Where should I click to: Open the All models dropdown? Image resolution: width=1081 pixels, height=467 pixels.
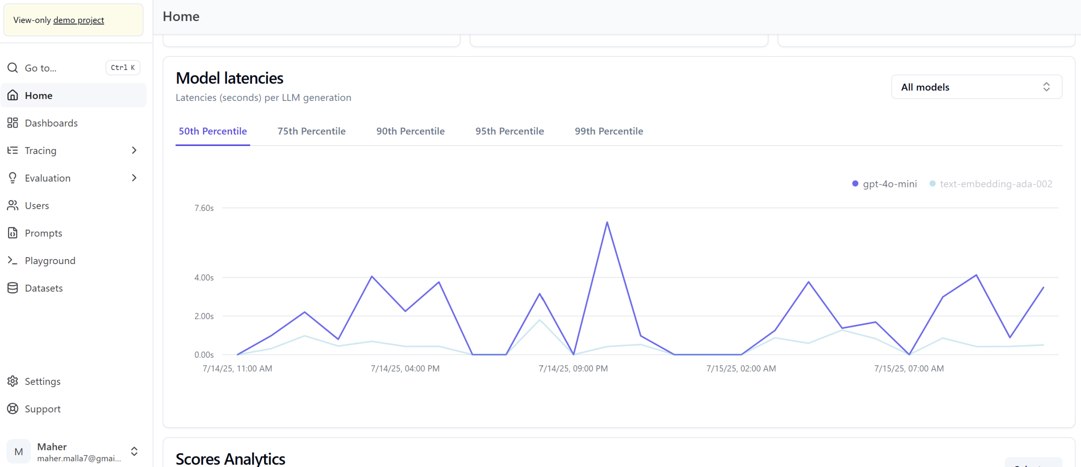point(976,87)
